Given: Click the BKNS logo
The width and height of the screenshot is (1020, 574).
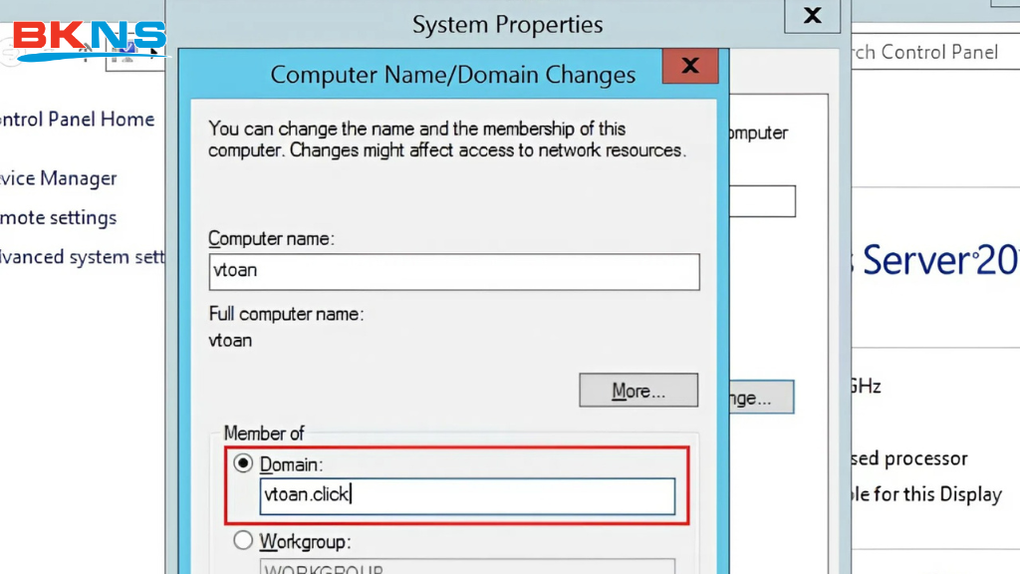Looking at the screenshot, I should click(90, 40).
